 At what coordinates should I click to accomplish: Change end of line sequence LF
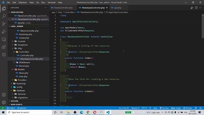pyautogui.click(x=150, y=108)
